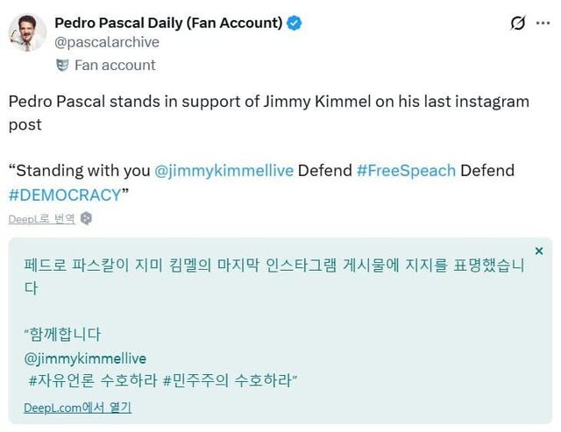The height and width of the screenshot is (432, 561).
Task: Click the Pedro Pascal Daily display name
Action: 168,23
